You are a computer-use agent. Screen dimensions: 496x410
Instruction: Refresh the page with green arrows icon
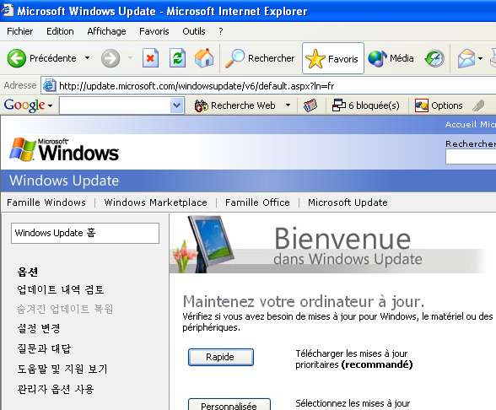[177, 58]
